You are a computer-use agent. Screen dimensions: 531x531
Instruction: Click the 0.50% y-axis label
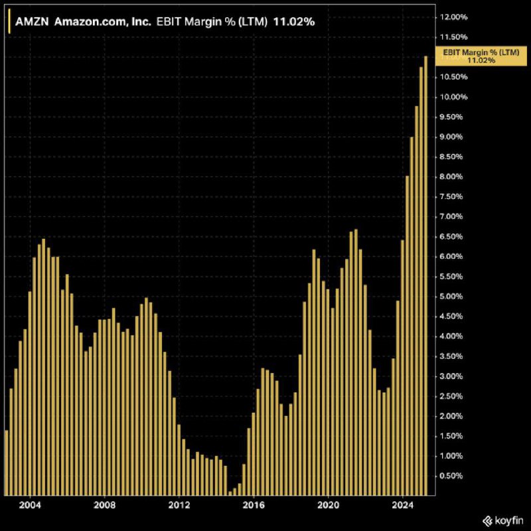pos(451,476)
